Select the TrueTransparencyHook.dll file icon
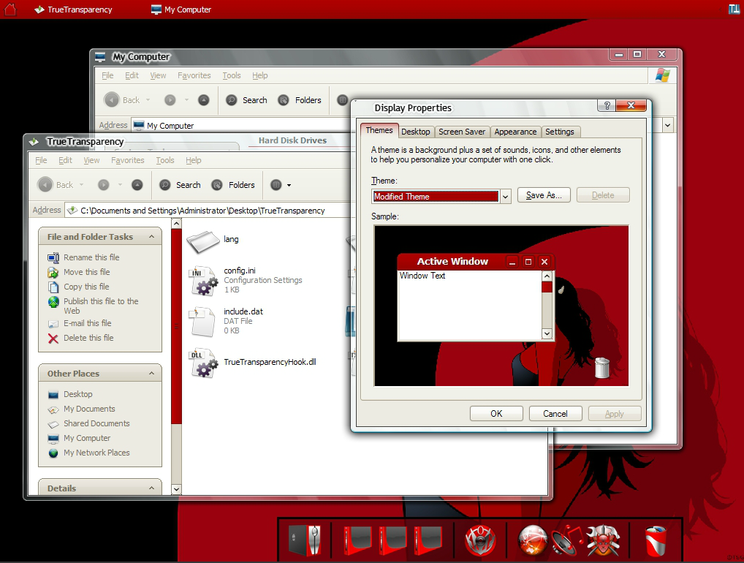The image size is (744, 563). click(204, 363)
